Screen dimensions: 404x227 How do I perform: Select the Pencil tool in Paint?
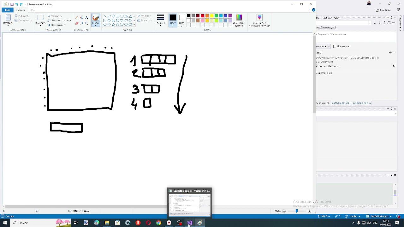click(77, 18)
